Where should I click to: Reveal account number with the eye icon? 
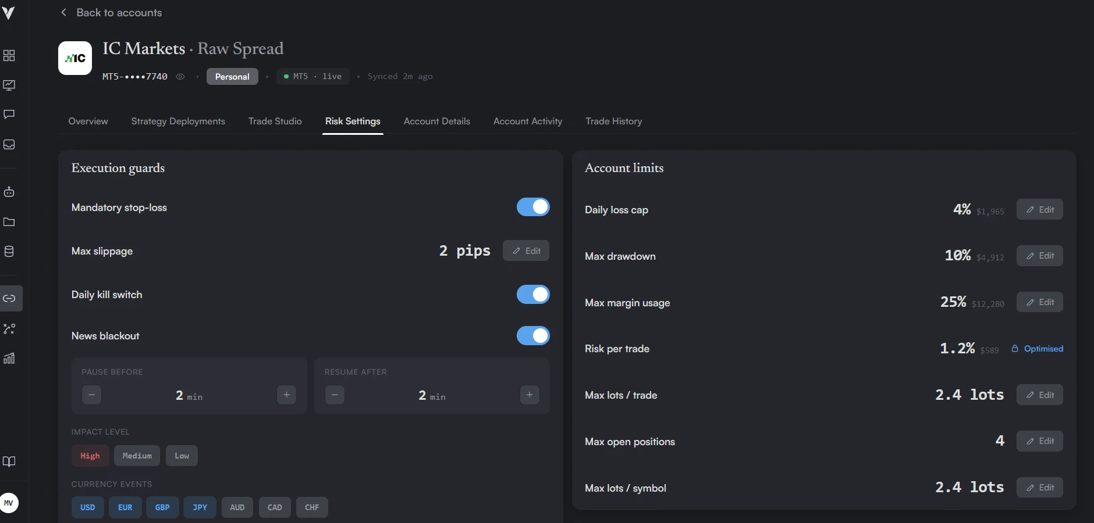[x=180, y=77]
